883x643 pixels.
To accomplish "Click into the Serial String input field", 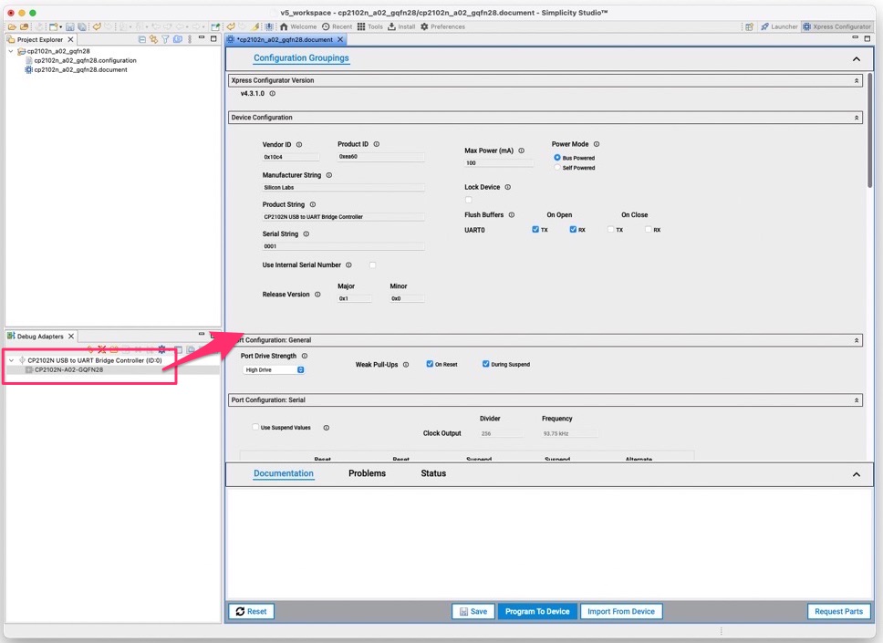I will [x=343, y=246].
